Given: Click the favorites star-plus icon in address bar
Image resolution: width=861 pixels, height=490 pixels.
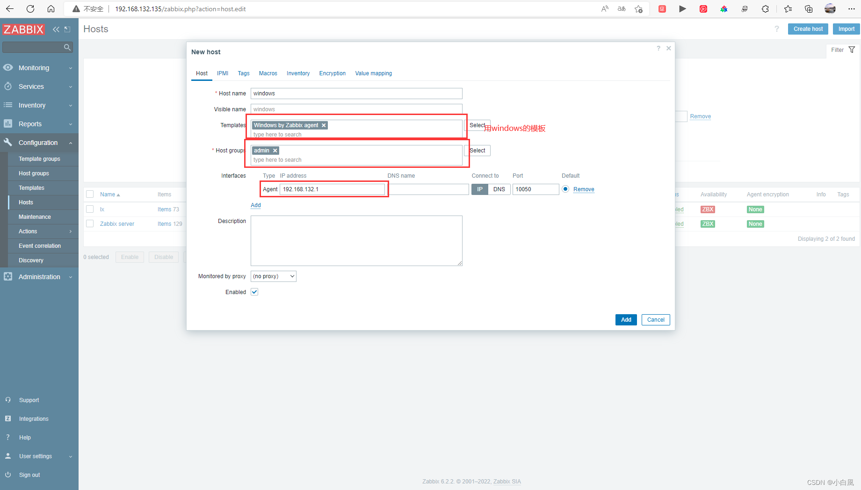Looking at the screenshot, I should point(638,9).
